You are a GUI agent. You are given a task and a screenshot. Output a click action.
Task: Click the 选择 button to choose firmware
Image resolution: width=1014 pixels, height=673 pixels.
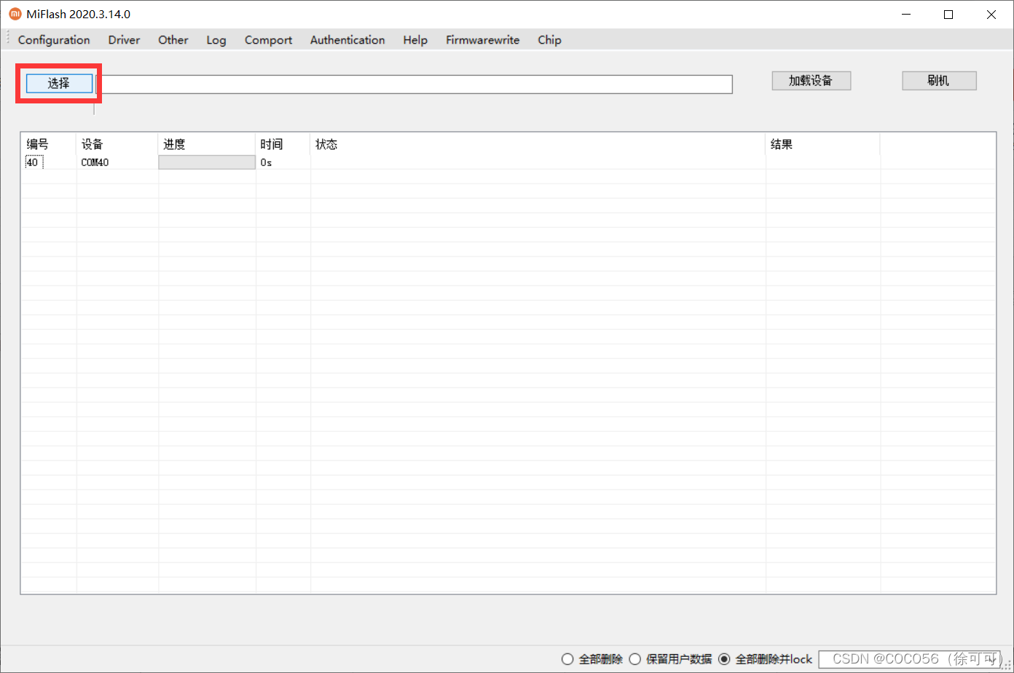point(59,84)
